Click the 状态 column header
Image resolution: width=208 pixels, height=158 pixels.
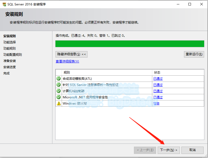(178, 73)
